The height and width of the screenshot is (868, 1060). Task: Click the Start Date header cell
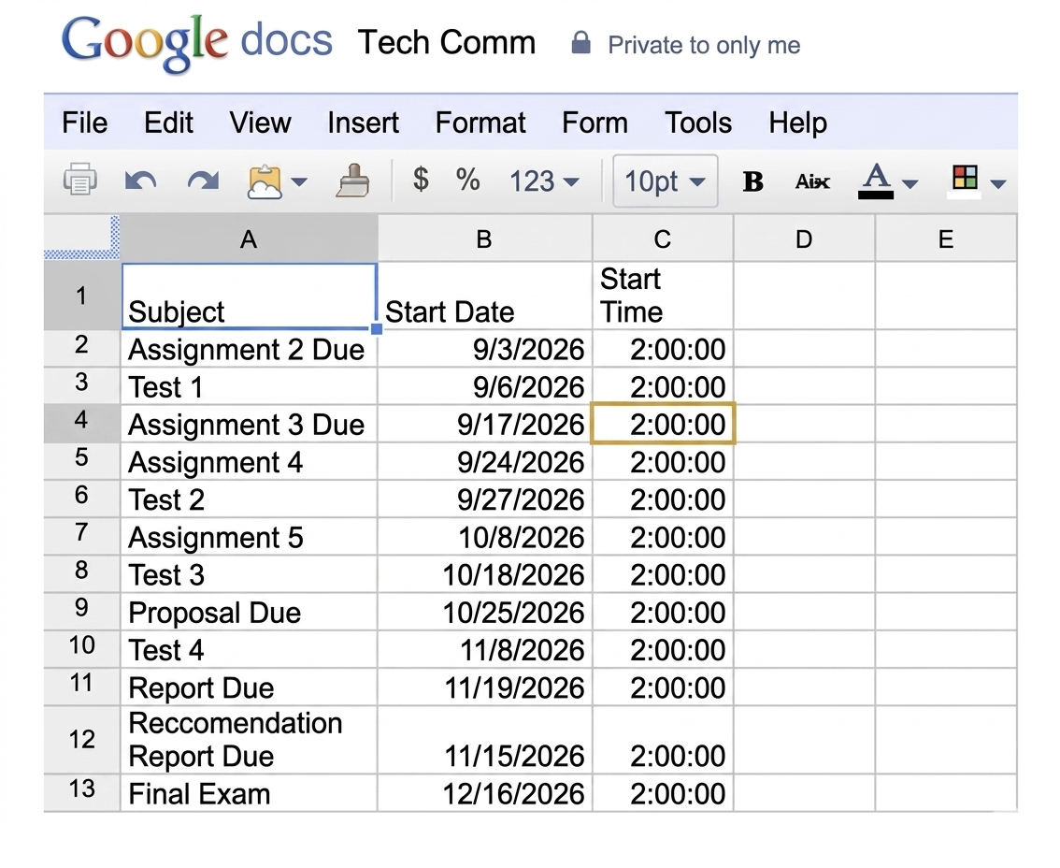point(485,296)
